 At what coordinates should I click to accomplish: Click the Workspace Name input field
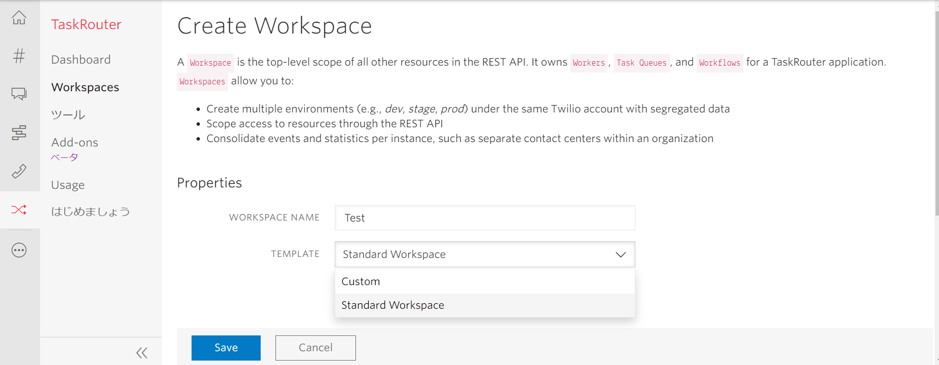pos(485,218)
